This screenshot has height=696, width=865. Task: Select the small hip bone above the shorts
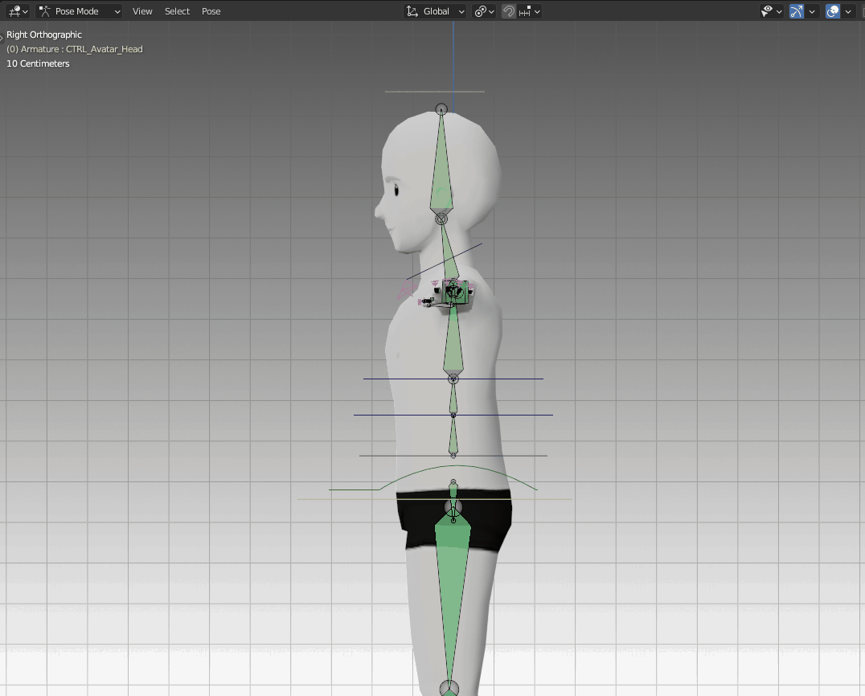453,491
